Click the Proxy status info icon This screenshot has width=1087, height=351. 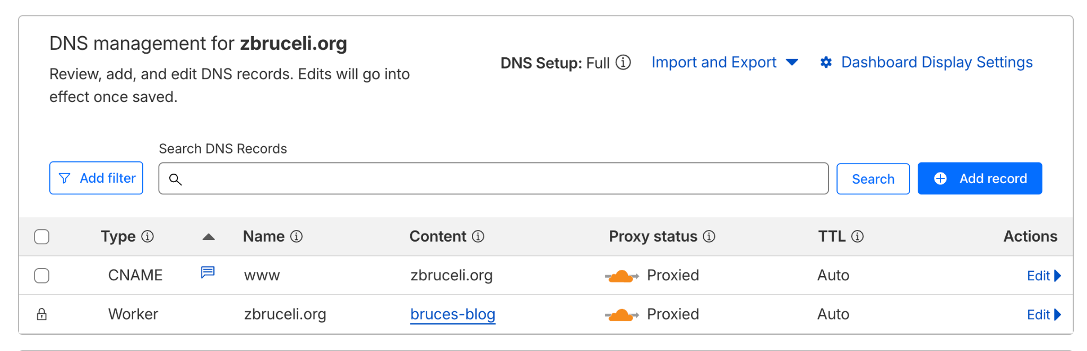(x=709, y=236)
